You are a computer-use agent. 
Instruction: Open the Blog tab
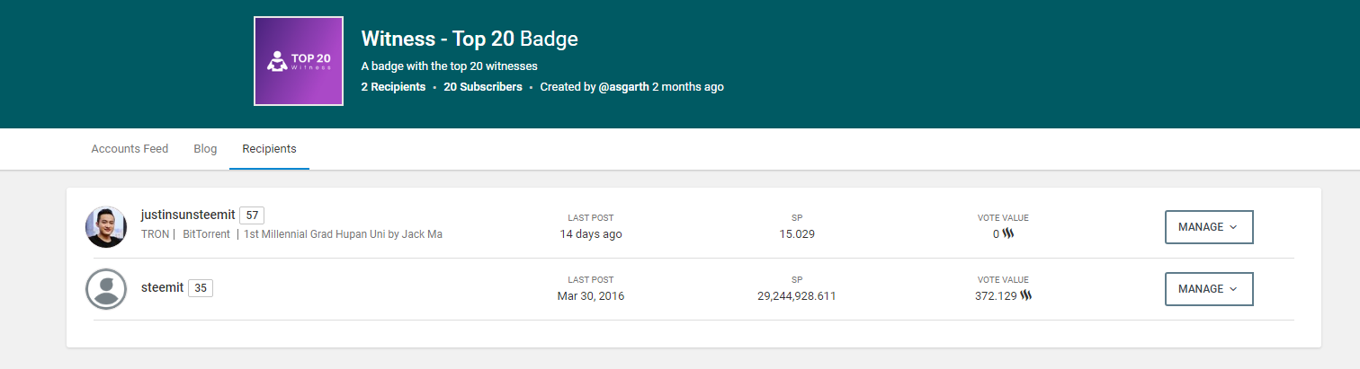[x=205, y=149]
